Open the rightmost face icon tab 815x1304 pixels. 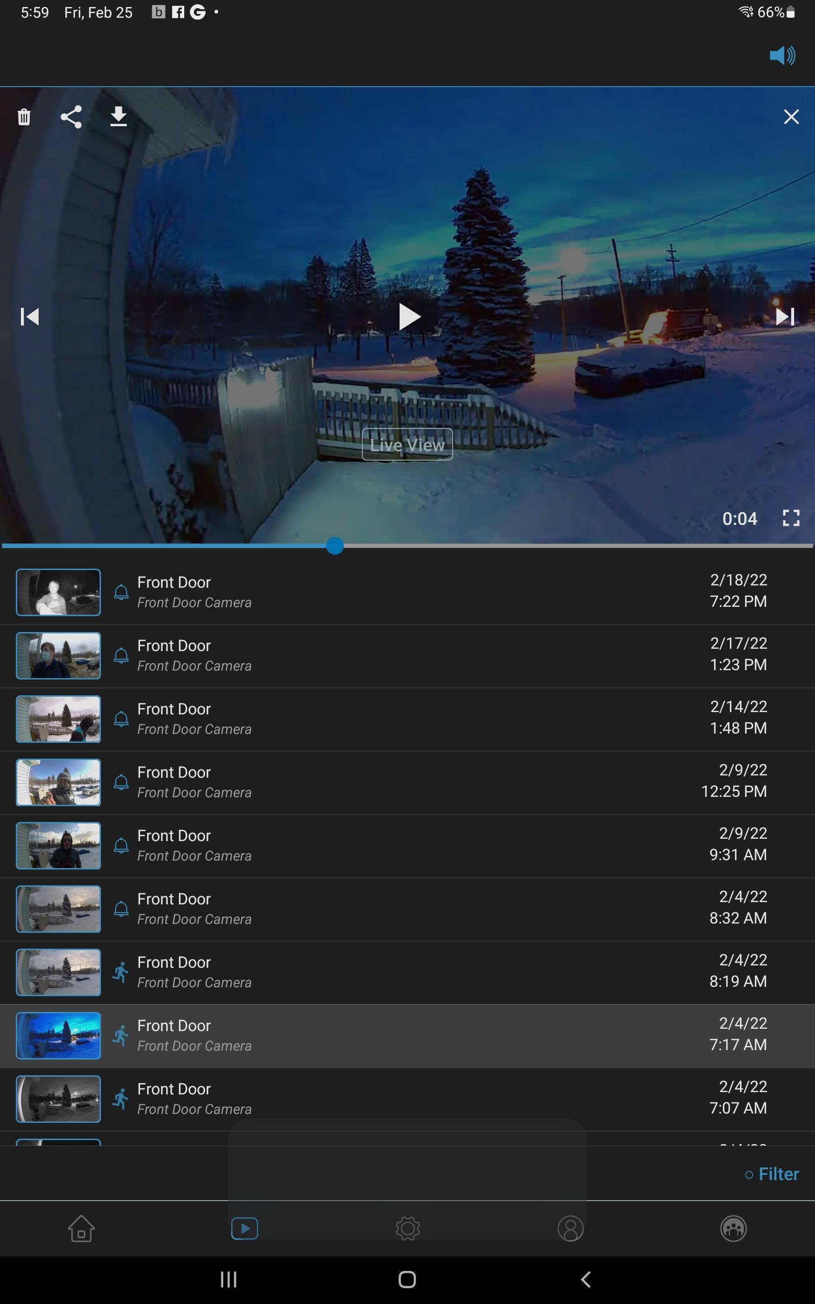[733, 1229]
